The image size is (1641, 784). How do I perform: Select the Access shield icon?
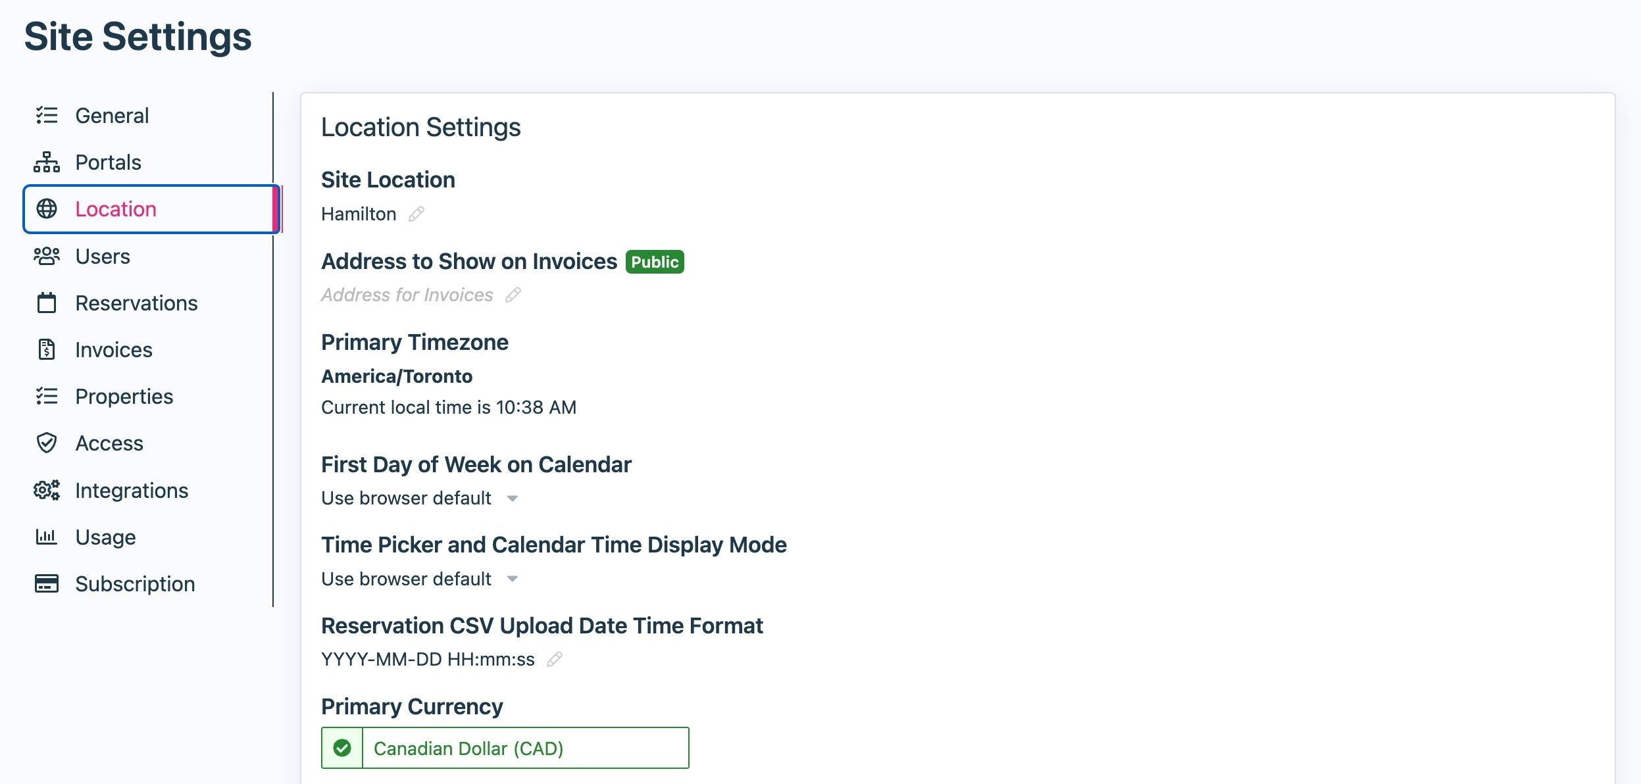[46, 443]
